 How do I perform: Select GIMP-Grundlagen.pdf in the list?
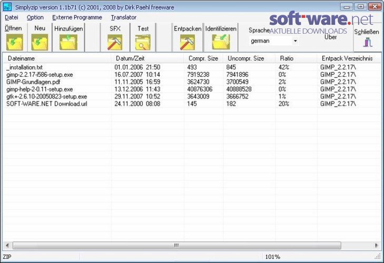[x=33, y=82]
